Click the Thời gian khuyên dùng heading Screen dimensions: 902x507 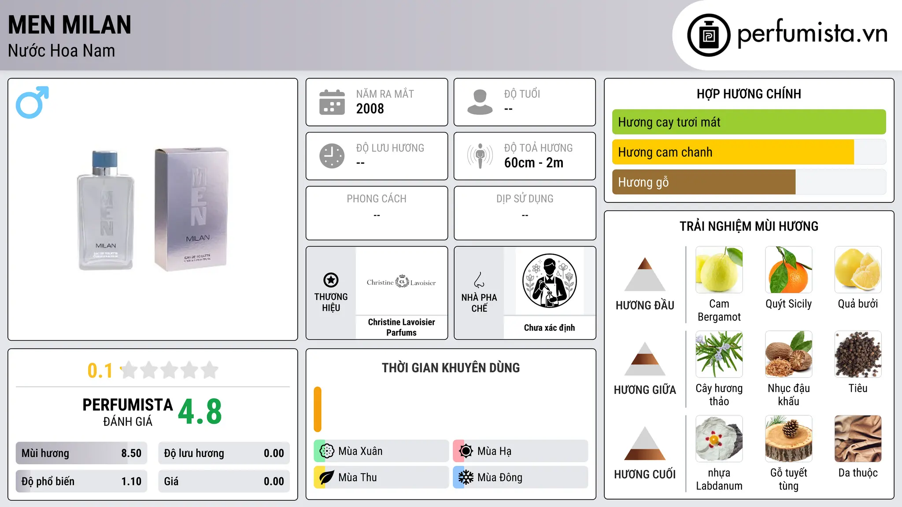point(451,367)
